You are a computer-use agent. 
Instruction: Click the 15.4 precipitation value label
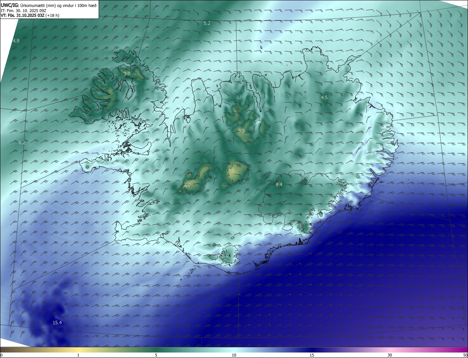pyautogui.click(x=57, y=322)
